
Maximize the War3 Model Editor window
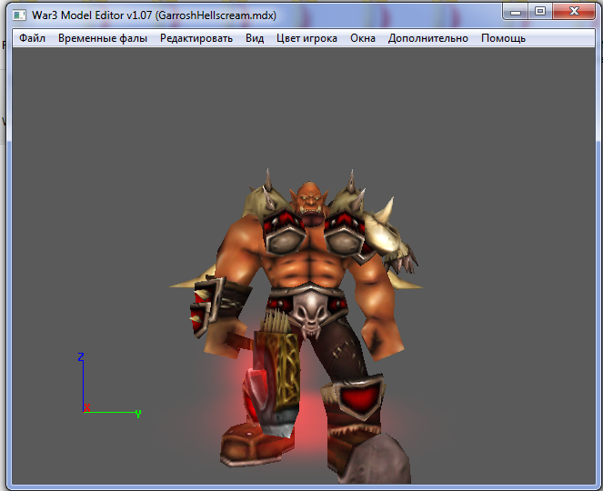click(x=540, y=12)
